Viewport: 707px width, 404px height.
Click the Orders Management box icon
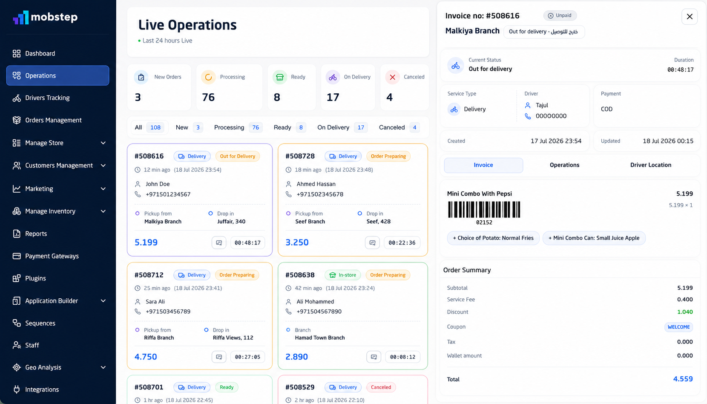(17, 120)
